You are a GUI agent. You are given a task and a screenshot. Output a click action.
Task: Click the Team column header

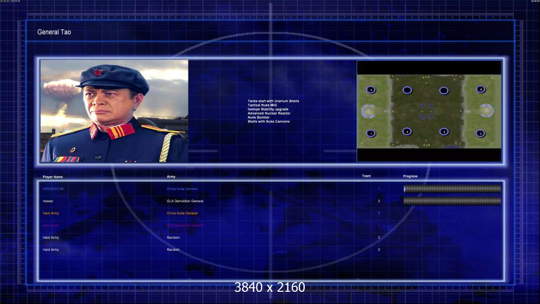pyautogui.click(x=366, y=176)
